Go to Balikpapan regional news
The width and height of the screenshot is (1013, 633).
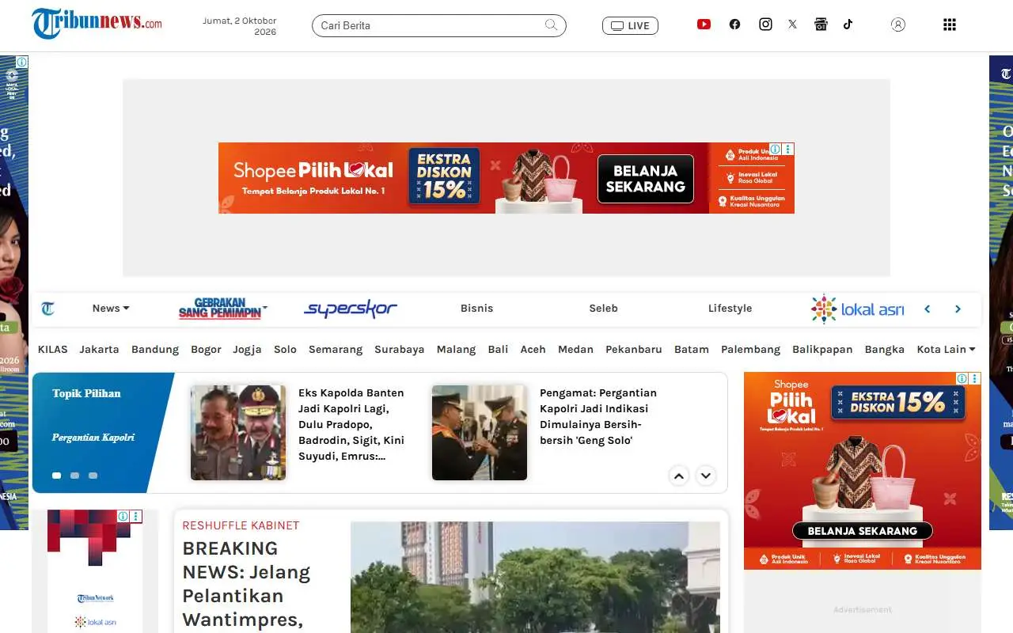822,349
